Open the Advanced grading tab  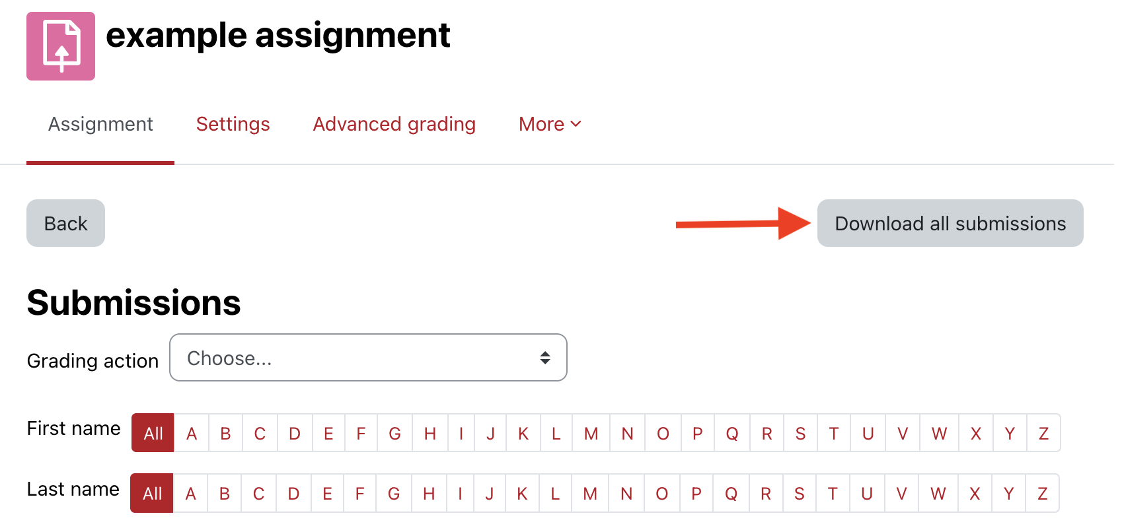click(394, 124)
